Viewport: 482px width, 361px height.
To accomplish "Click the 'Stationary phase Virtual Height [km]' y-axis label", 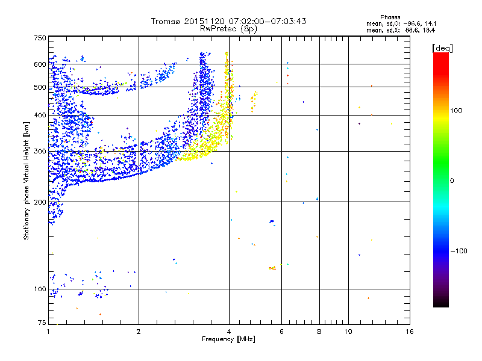I will 27,180.
